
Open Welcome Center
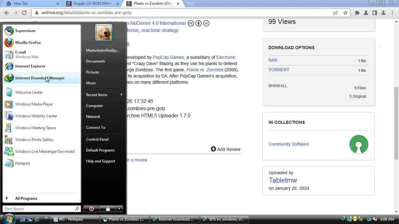[41, 92]
